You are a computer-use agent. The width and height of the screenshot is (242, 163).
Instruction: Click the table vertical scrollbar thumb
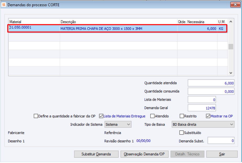[x=231, y=47]
